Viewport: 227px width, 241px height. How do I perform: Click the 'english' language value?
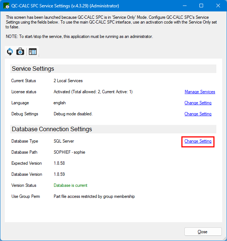point(60,103)
